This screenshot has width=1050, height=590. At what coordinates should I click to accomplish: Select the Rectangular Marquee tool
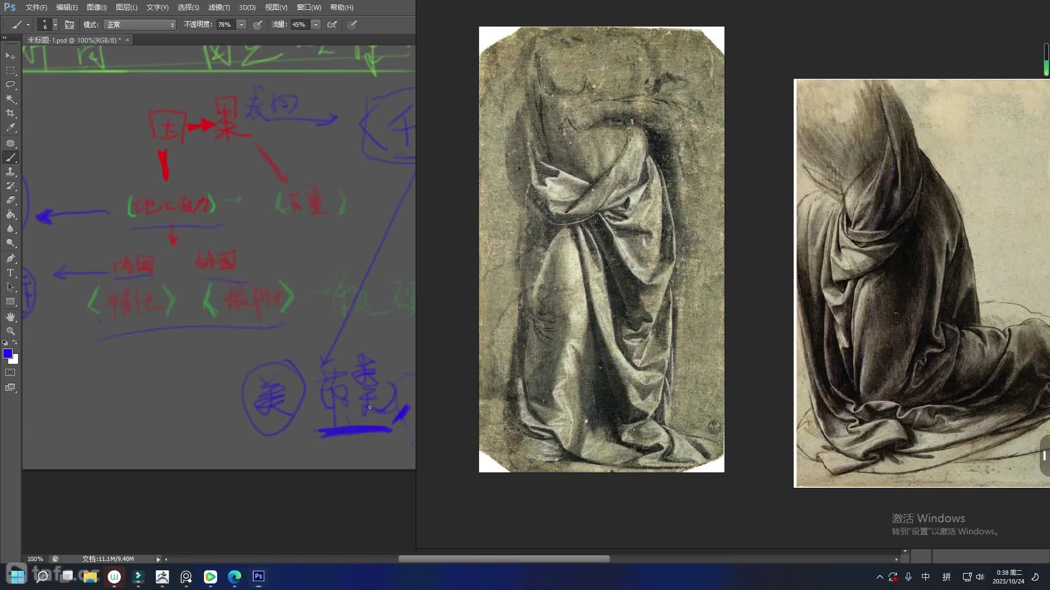(x=10, y=70)
